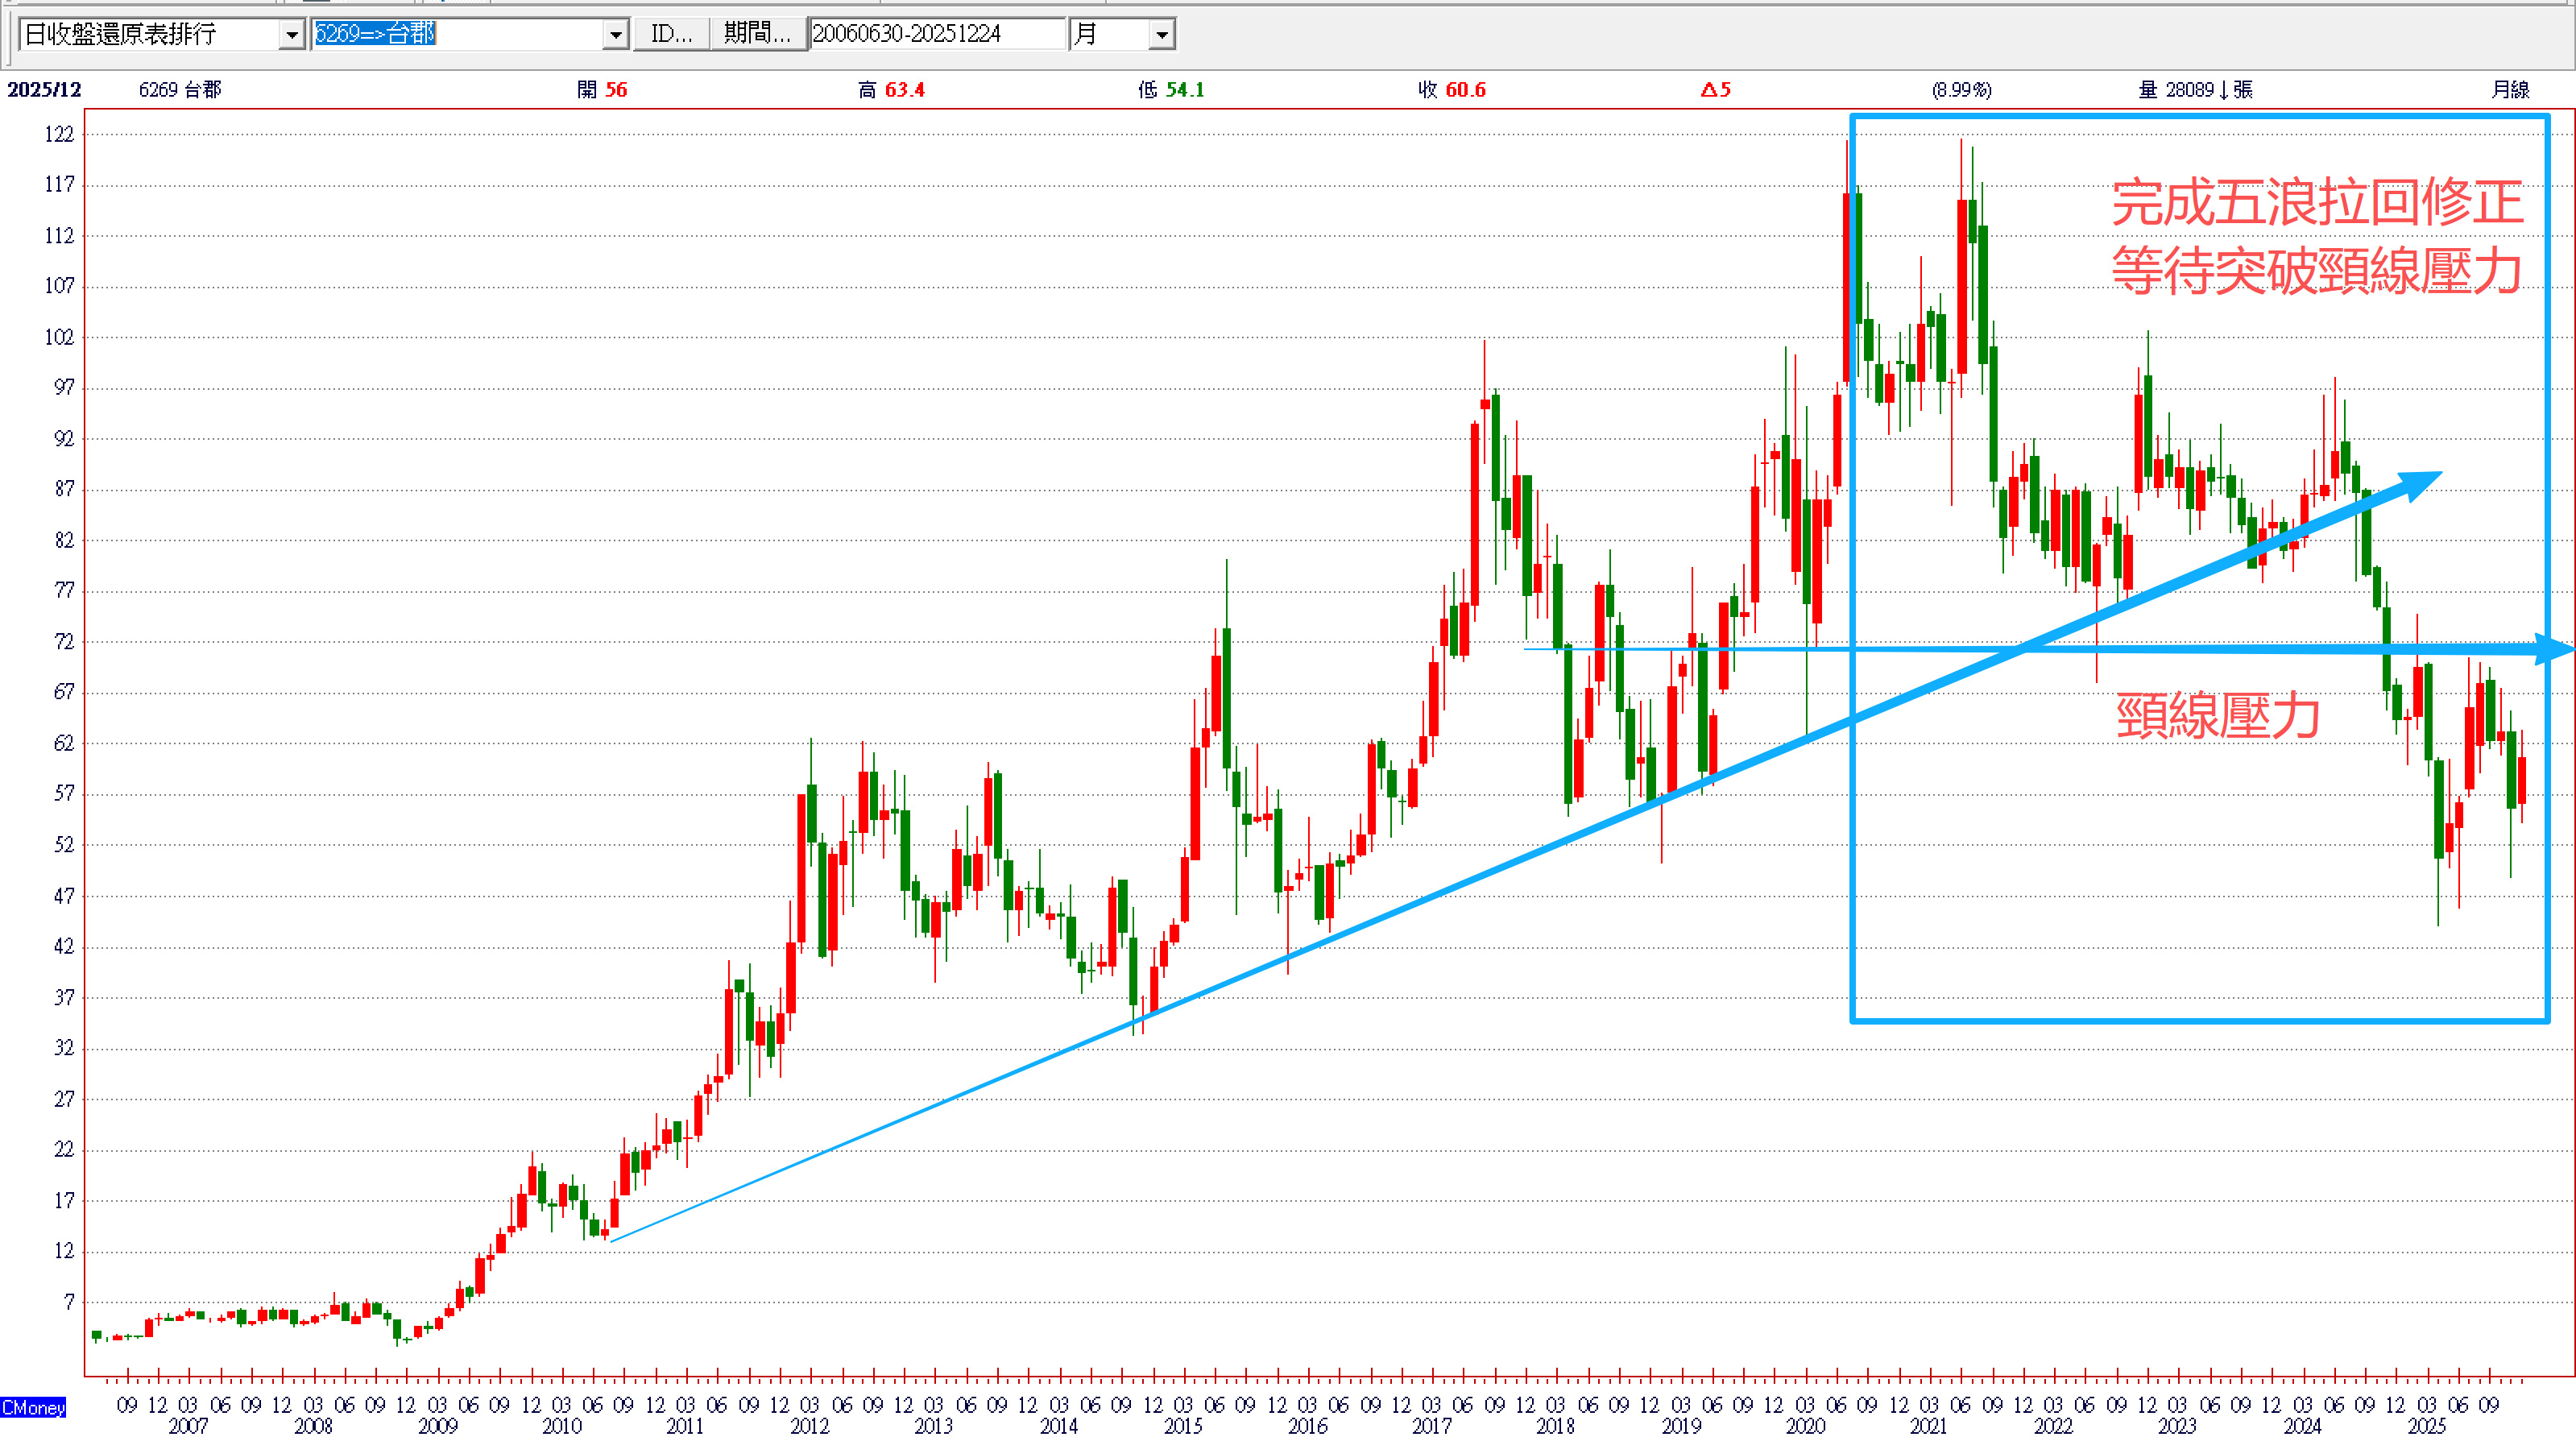This screenshot has width=2576, height=1437.
Task: Click the ID... button
Action: coord(671,34)
